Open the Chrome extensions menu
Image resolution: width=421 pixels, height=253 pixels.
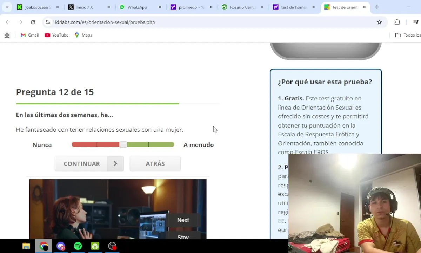tap(397, 22)
